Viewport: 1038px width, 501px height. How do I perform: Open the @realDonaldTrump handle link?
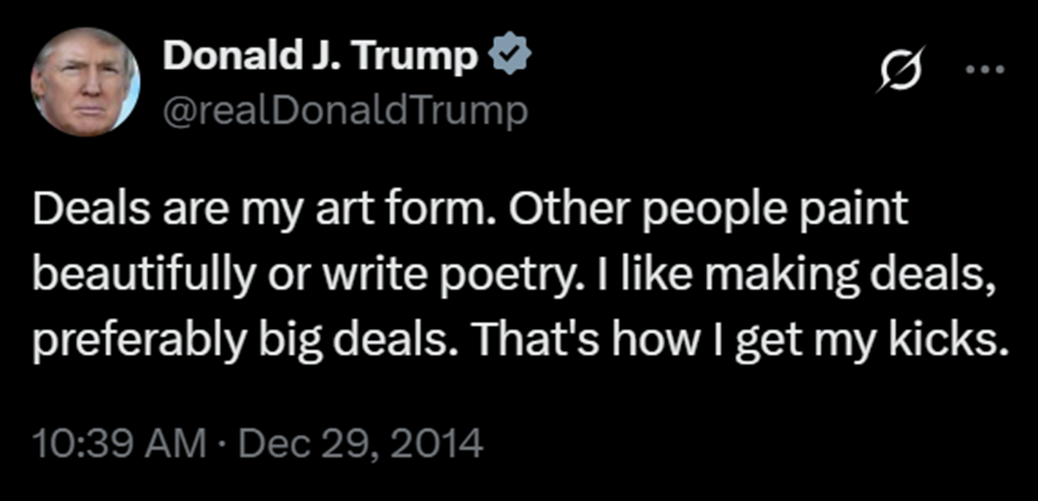pos(345,110)
